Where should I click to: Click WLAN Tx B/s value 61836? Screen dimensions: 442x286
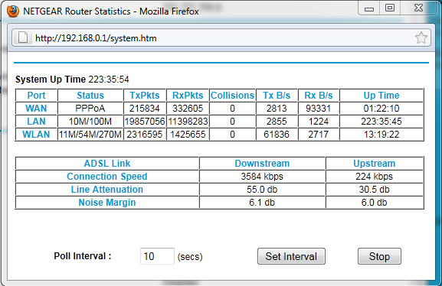277,135
